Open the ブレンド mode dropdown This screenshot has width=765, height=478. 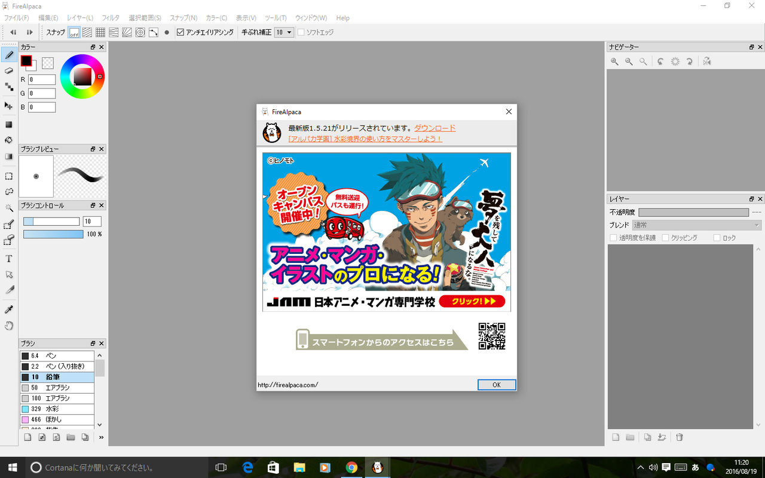(x=697, y=225)
